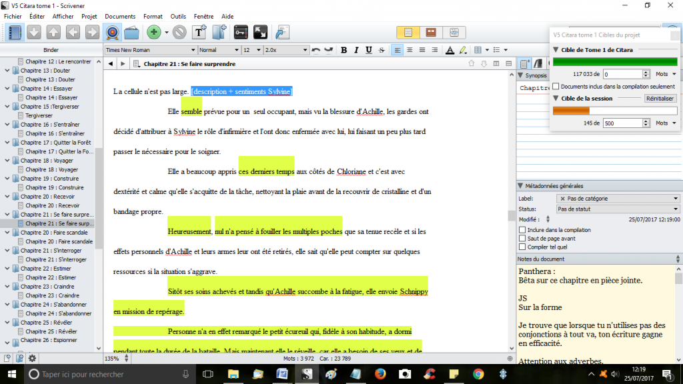This screenshot has height=384, width=683.
Task: Center-align the text
Action: click(410, 50)
